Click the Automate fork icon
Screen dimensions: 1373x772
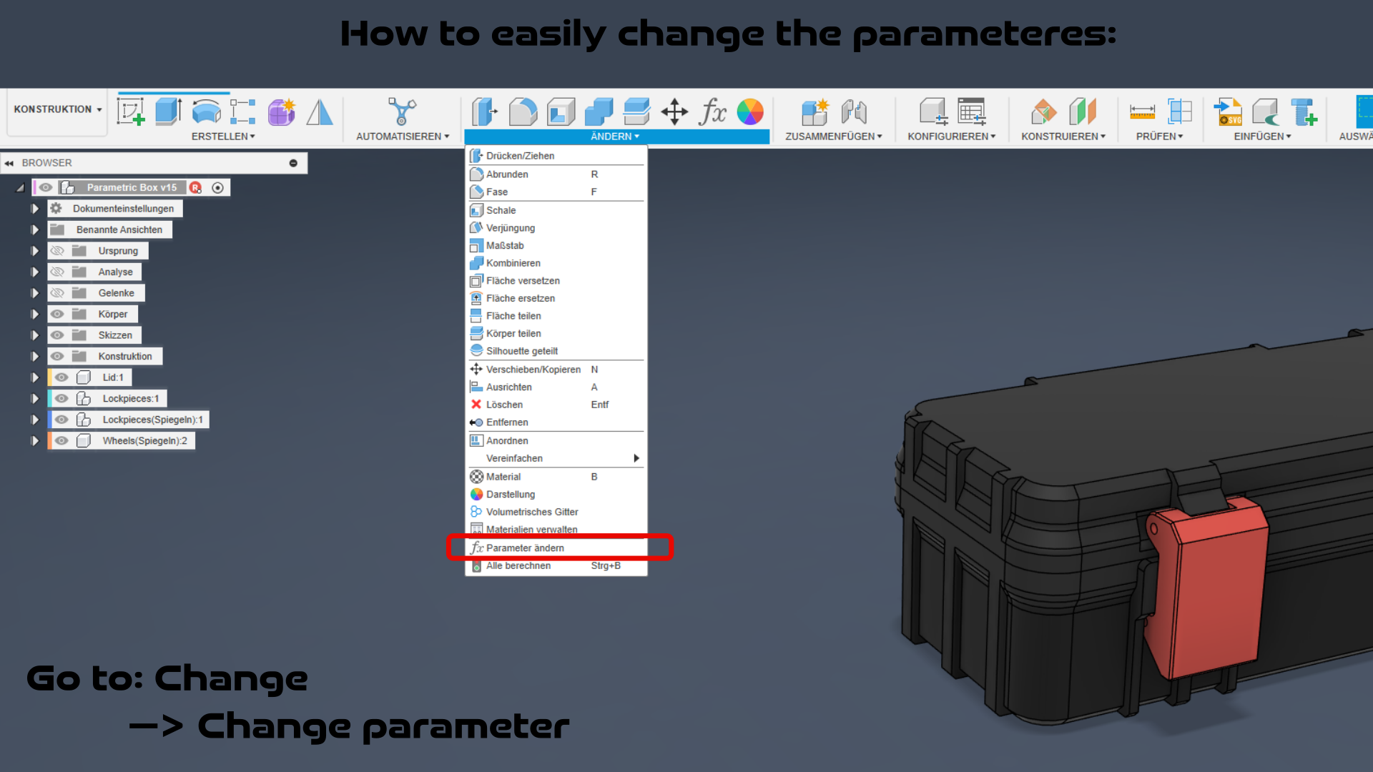pyautogui.click(x=402, y=112)
